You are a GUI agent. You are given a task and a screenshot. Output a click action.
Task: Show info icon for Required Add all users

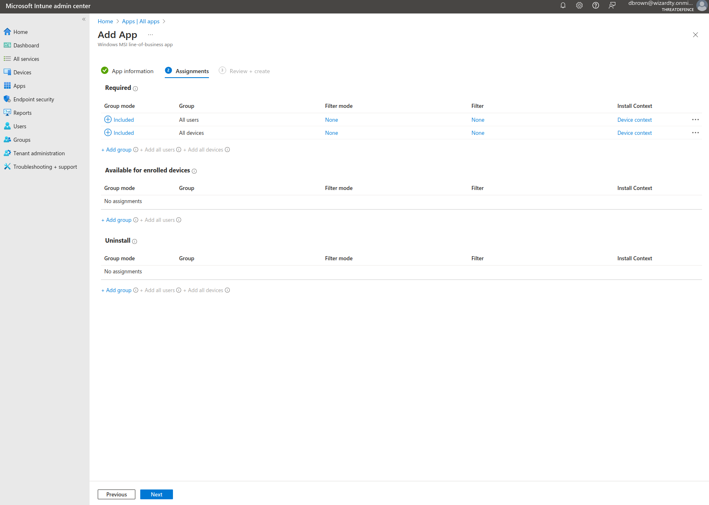pyautogui.click(x=179, y=150)
